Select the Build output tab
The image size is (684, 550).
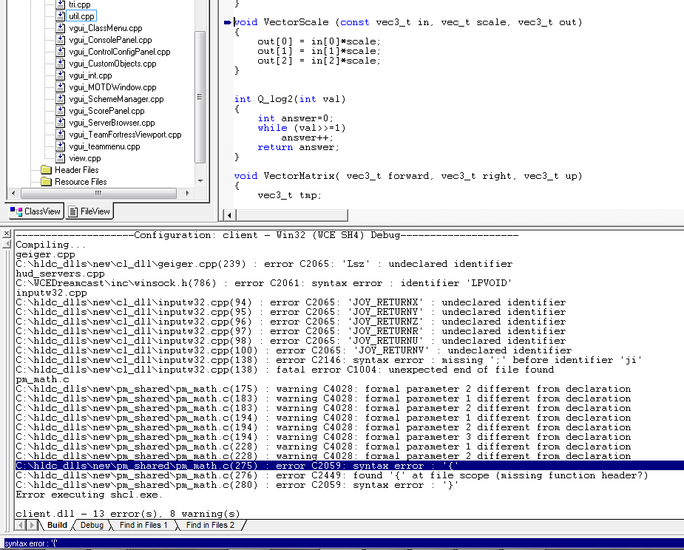[x=57, y=525]
